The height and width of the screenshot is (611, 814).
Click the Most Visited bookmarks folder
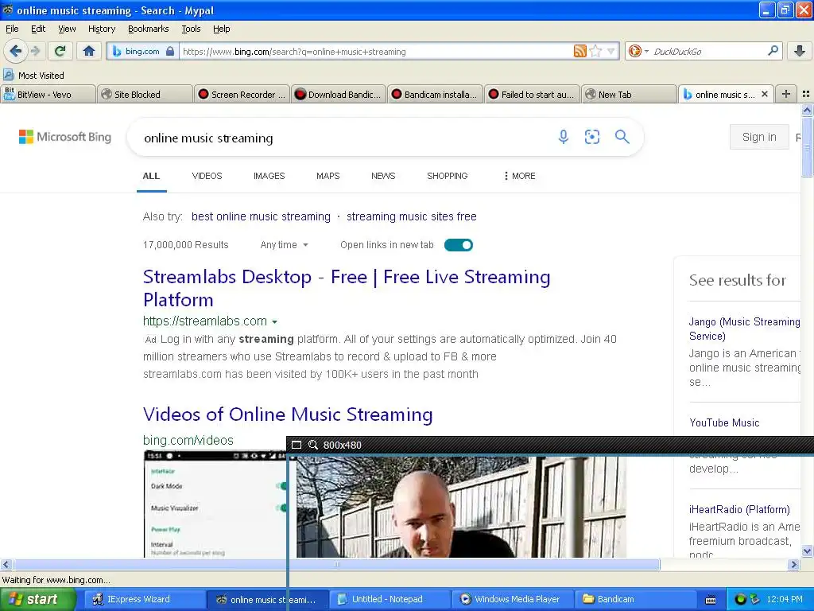point(33,76)
